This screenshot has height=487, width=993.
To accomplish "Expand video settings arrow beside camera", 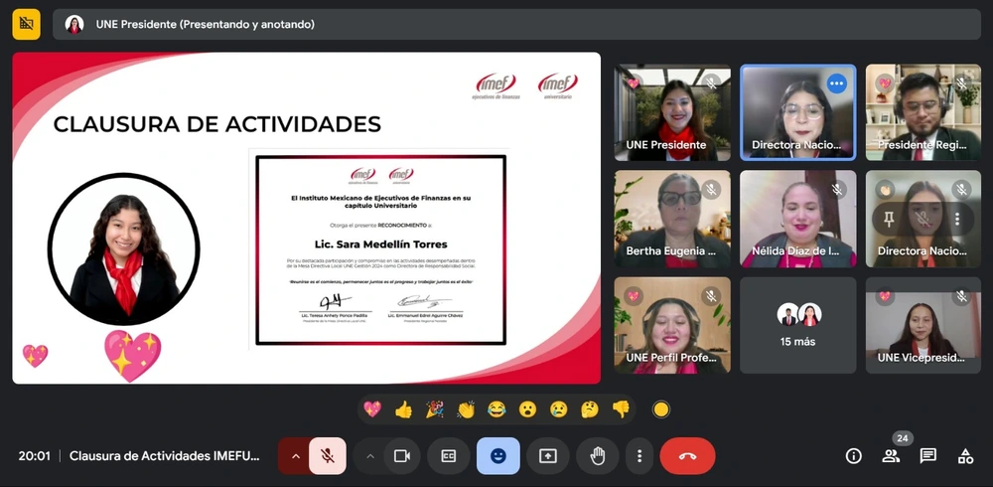I will (370, 456).
